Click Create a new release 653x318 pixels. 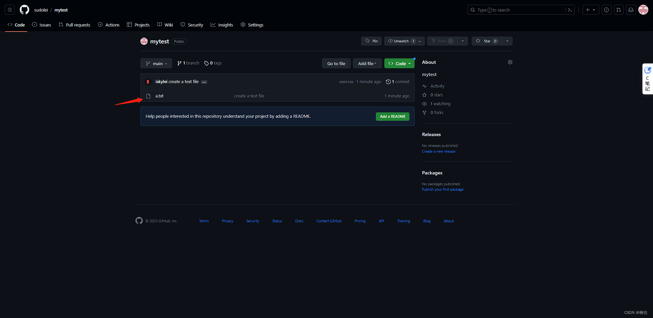click(x=439, y=151)
